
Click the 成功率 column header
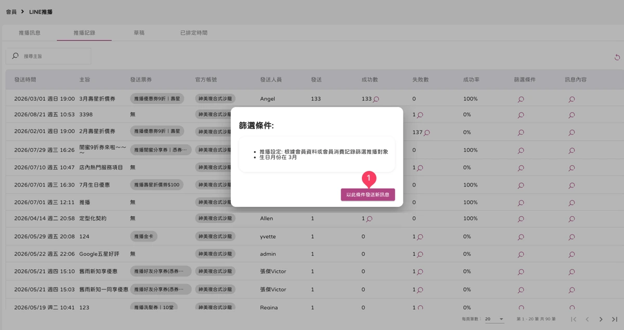471,80
